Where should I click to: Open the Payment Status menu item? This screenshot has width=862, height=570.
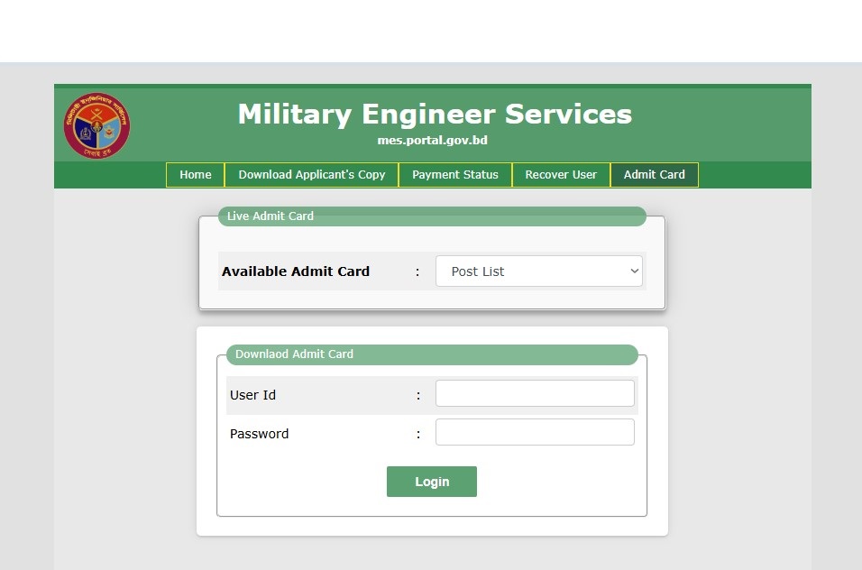455,175
